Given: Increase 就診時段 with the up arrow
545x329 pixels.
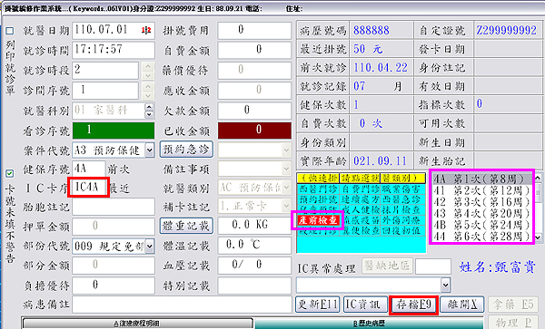Looking at the screenshot, I should (148, 66).
